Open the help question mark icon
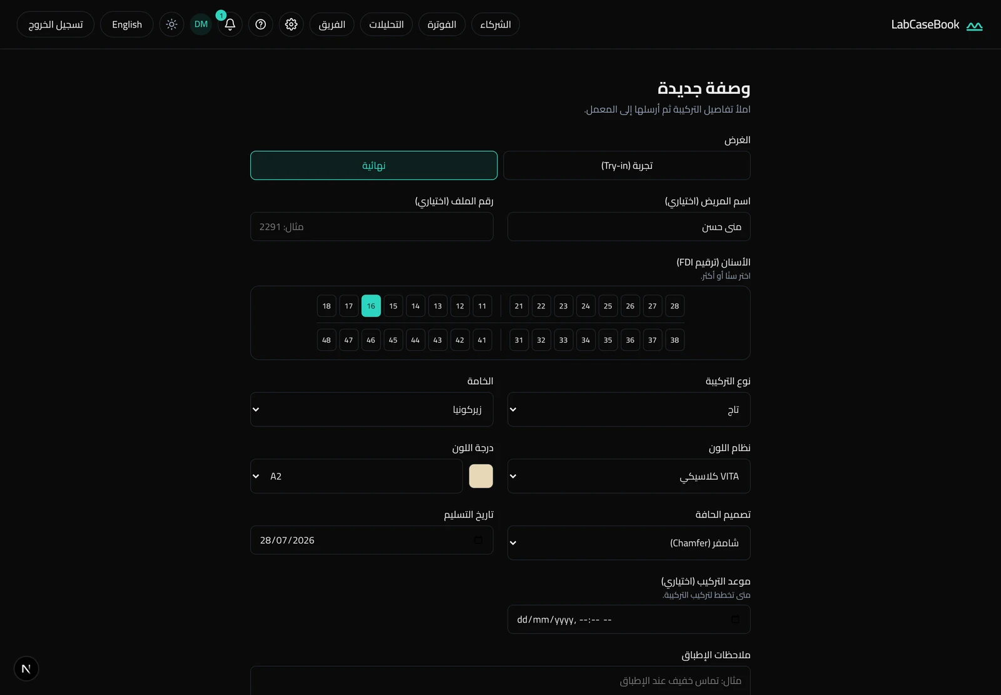The image size is (1001, 695). click(x=261, y=24)
